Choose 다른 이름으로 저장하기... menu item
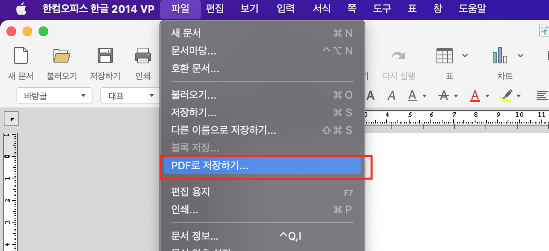Viewport: 549px width, 251px height. (262, 130)
